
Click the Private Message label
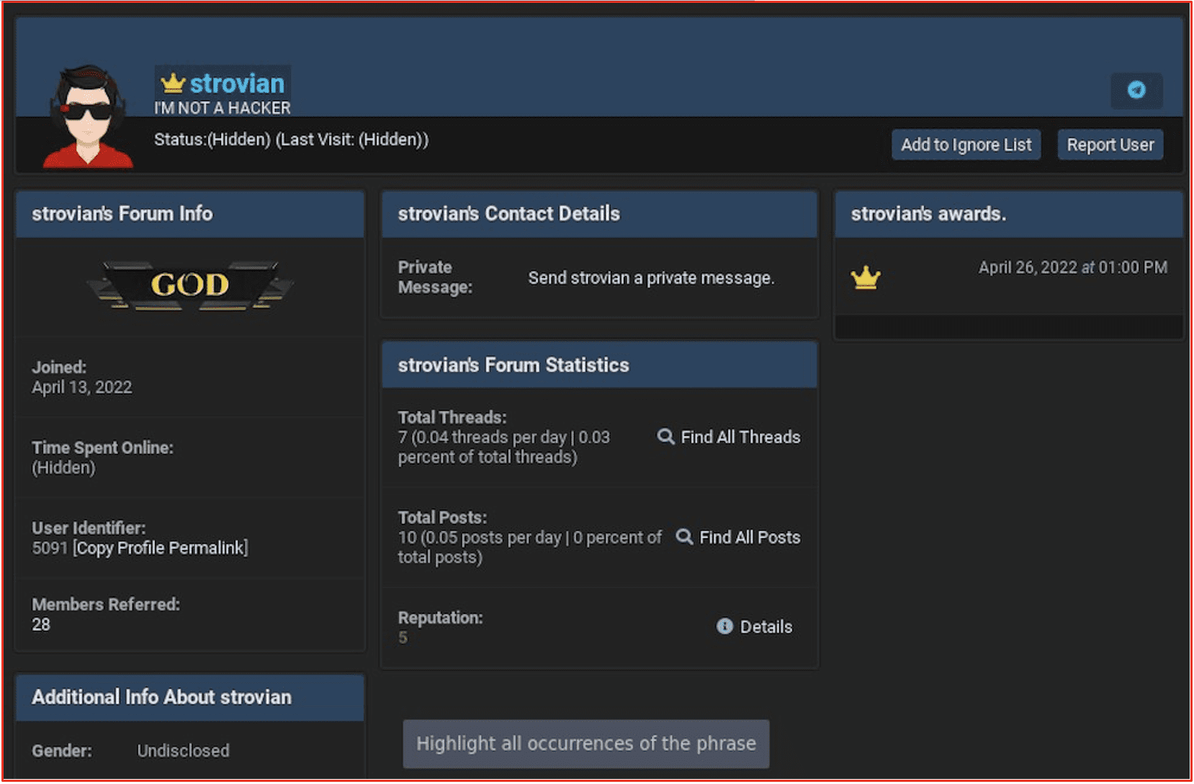(435, 277)
